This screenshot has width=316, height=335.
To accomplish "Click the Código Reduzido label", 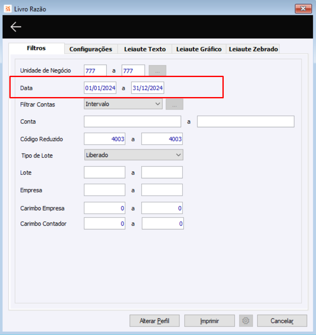I will click(41, 139).
